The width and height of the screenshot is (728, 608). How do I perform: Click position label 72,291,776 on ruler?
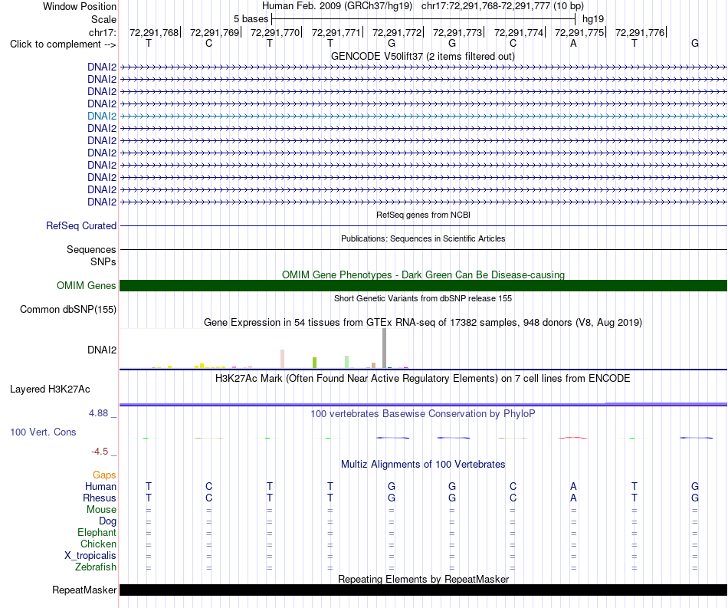[640, 32]
